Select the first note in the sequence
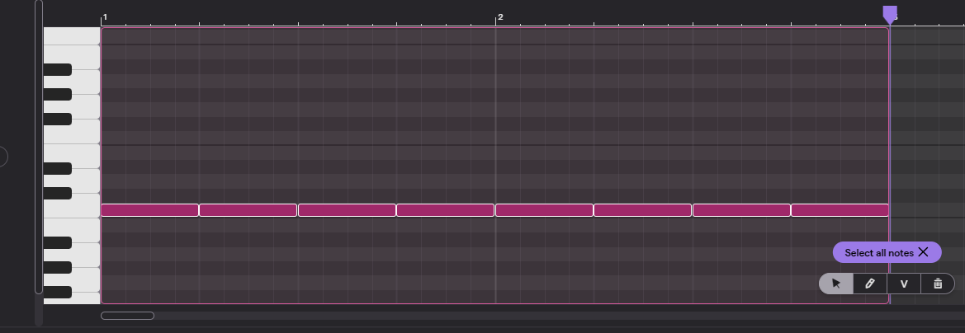 point(149,210)
